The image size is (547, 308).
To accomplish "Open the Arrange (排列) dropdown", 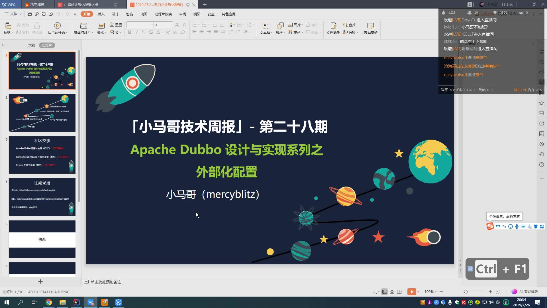I will tap(295, 33).
